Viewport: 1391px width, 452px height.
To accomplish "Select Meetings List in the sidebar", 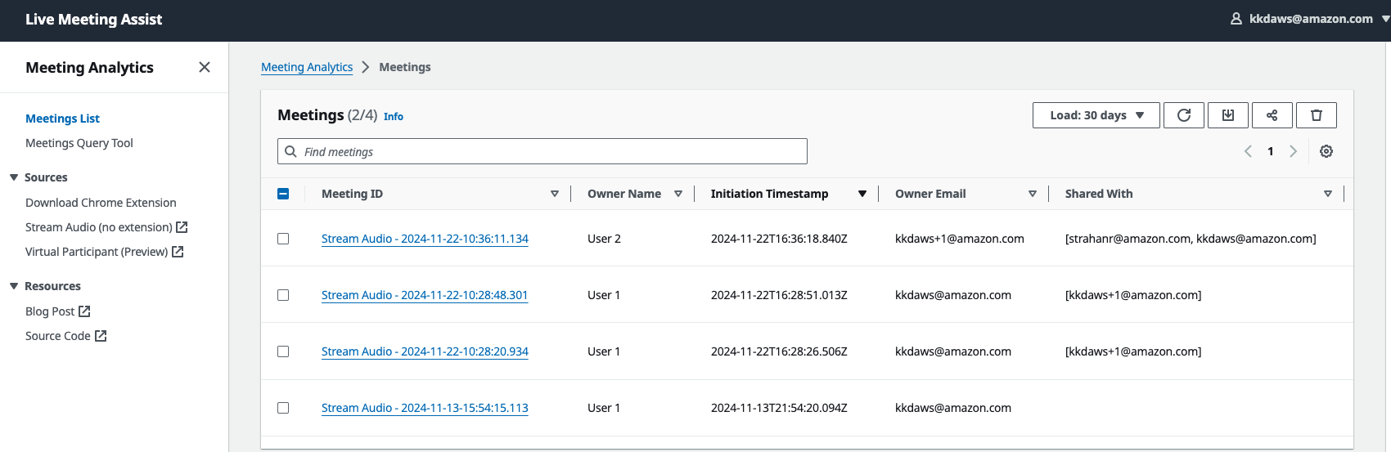I will coord(62,119).
